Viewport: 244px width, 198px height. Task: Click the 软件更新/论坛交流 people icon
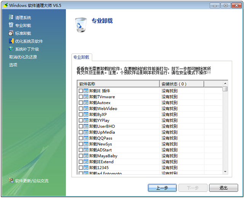[x=11, y=180]
